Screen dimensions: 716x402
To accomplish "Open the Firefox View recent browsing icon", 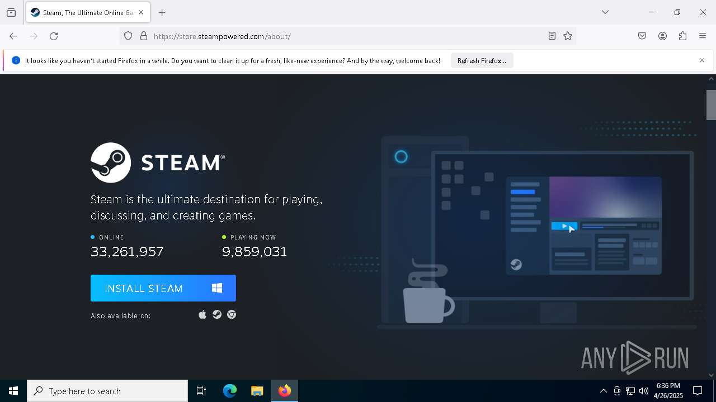I will (x=11, y=12).
